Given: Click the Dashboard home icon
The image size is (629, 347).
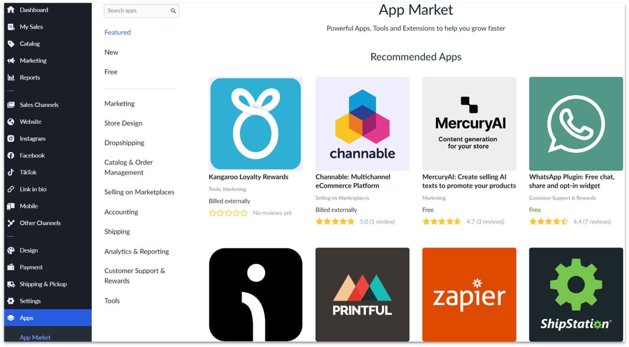Looking at the screenshot, I should pyautogui.click(x=11, y=10).
